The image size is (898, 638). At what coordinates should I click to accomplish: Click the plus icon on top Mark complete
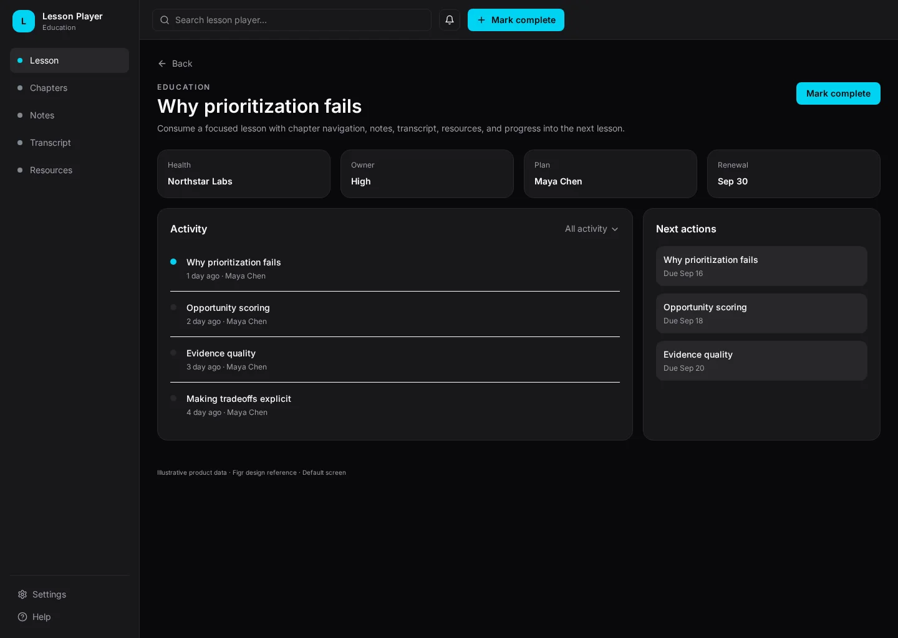[481, 20]
